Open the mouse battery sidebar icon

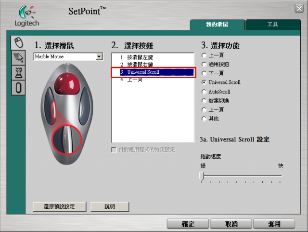click(x=18, y=88)
